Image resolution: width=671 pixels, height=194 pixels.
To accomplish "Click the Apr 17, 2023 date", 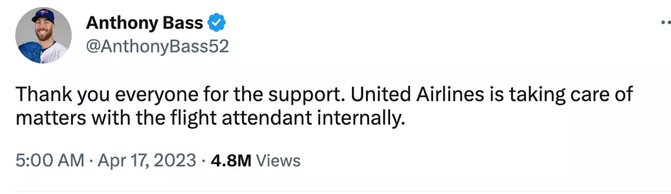I will pos(146,160).
